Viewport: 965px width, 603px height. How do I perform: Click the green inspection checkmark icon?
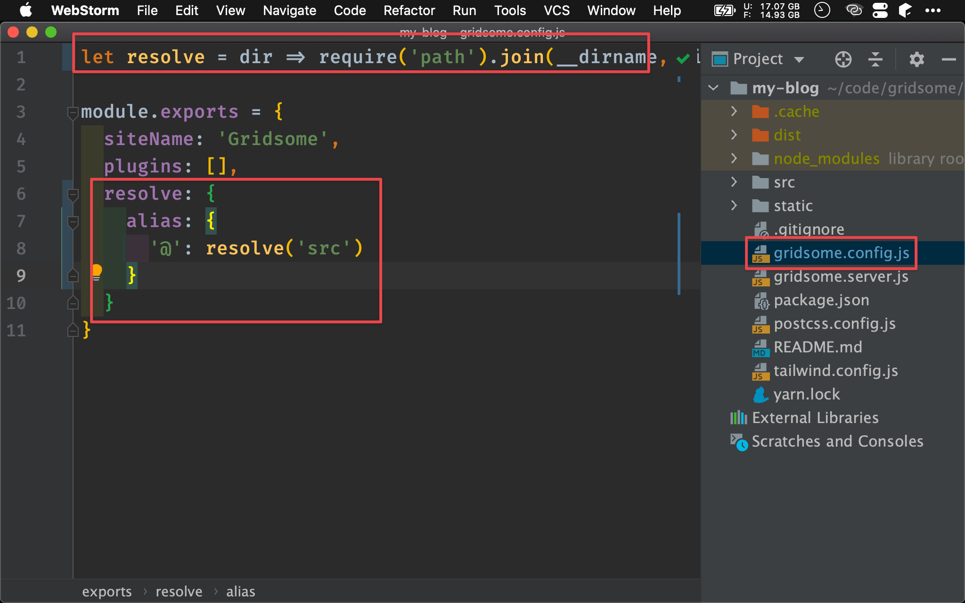(x=683, y=58)
